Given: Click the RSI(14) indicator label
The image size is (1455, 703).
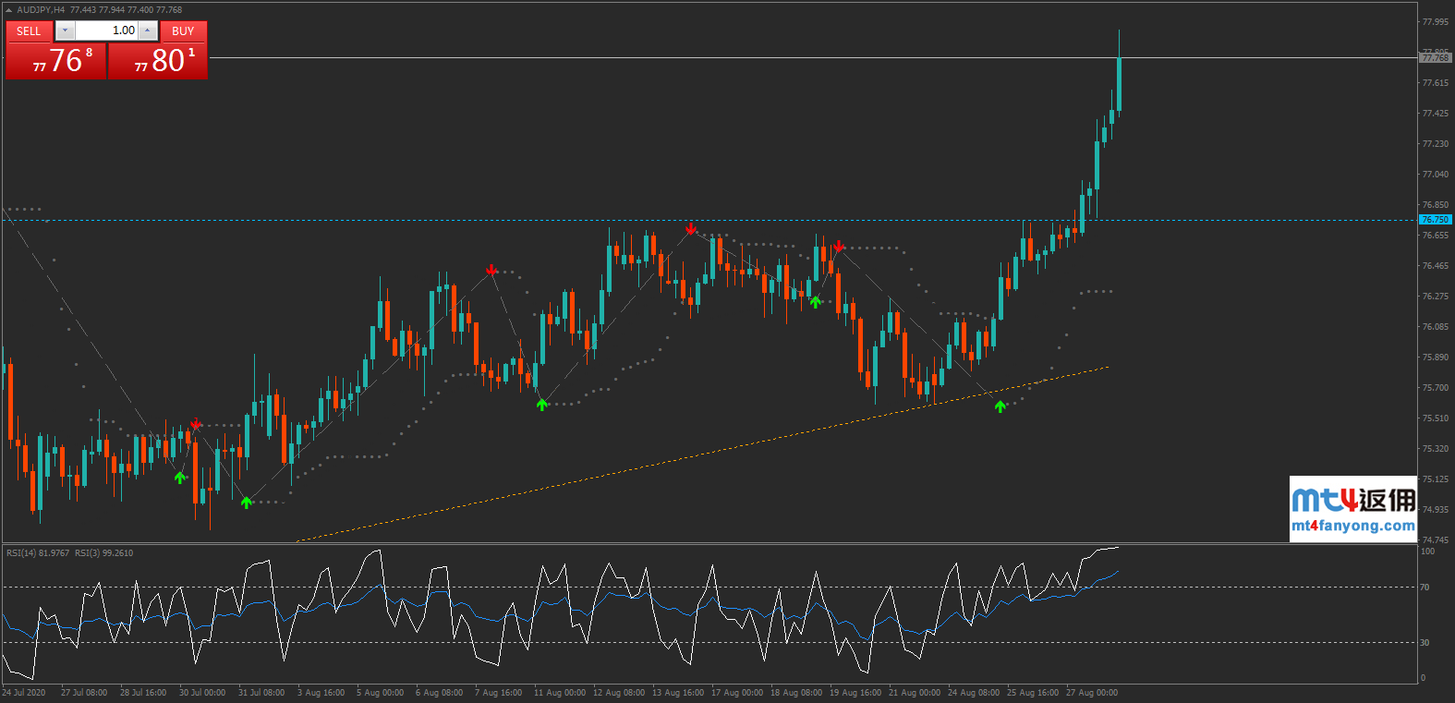Looking at the screenshot, I should point(37,553).
